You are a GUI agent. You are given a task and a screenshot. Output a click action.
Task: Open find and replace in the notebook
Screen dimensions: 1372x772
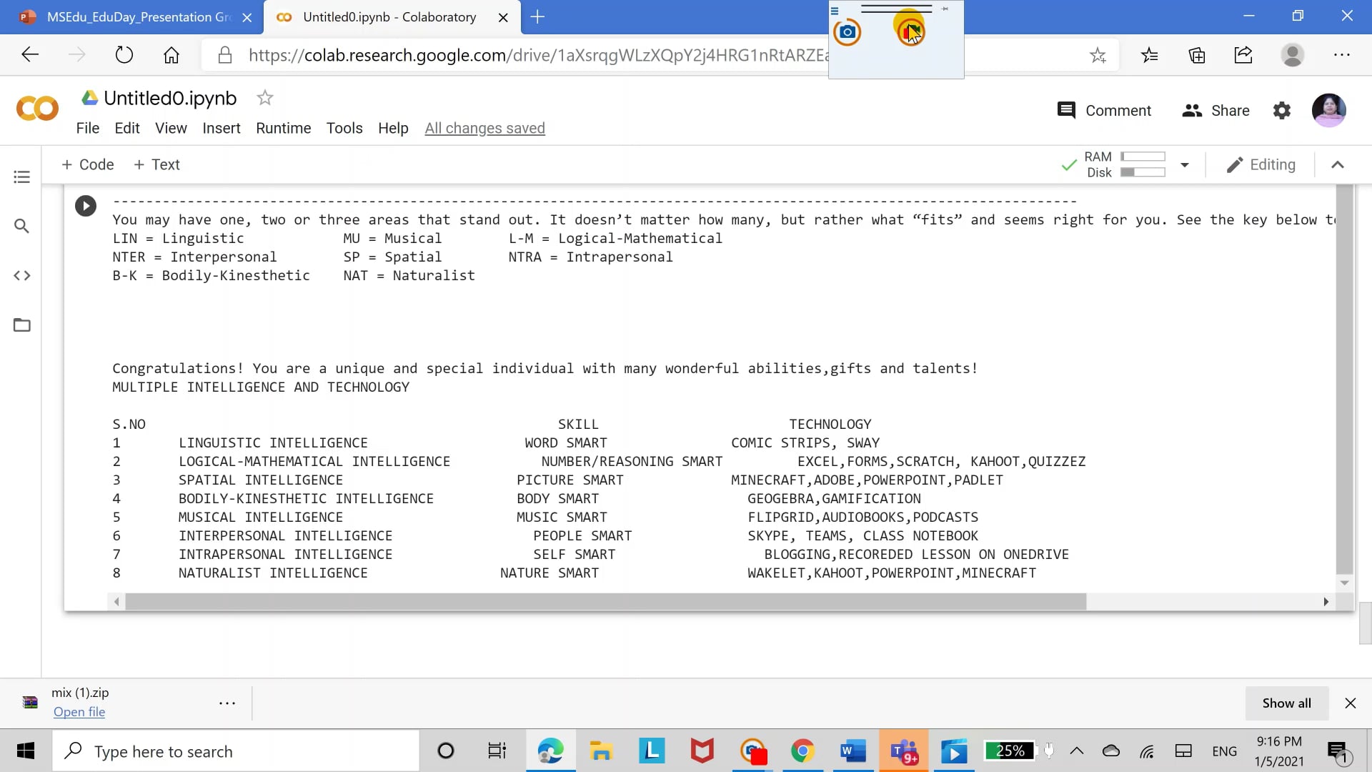tap(21, 226)
